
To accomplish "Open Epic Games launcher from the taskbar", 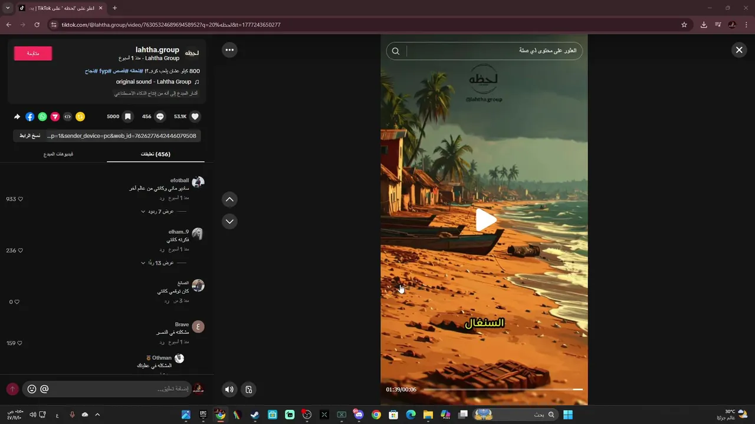I will tap(203, 415).
